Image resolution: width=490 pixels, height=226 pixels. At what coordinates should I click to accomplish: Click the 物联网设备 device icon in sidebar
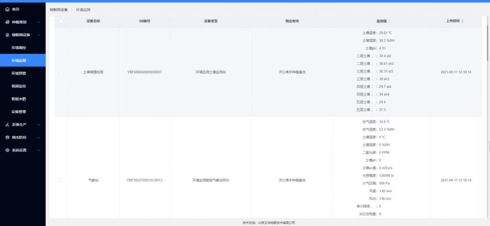pyautogui.click(x=8, y=35)
